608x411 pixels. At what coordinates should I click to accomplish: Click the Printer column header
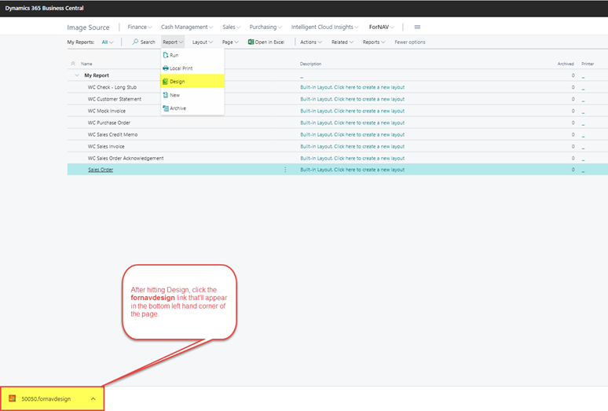(588, 64)
